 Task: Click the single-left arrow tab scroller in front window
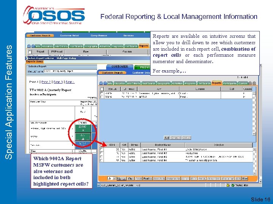[105, 83]
